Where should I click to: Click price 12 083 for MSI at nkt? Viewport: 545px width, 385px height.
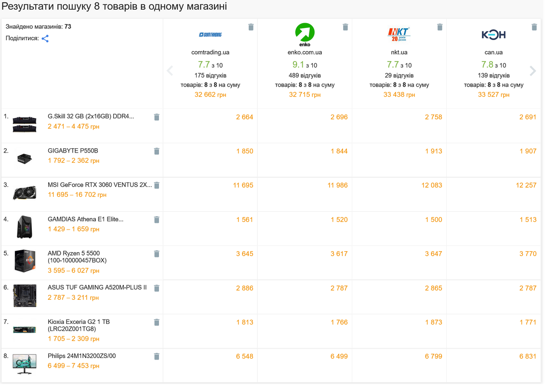tap(432, 185)
